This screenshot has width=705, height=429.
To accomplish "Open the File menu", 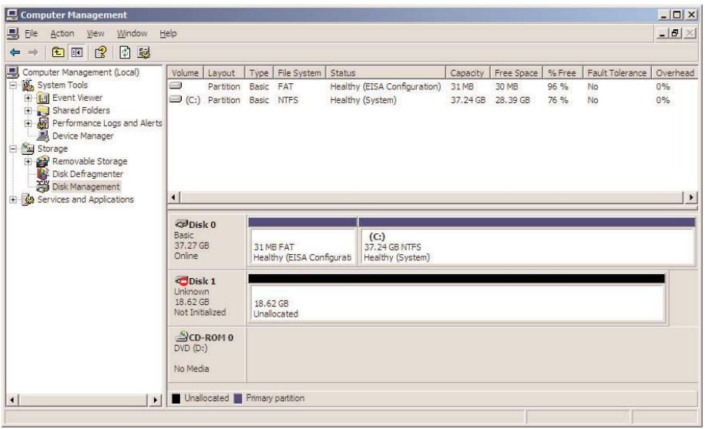I will tap(31, 33).
